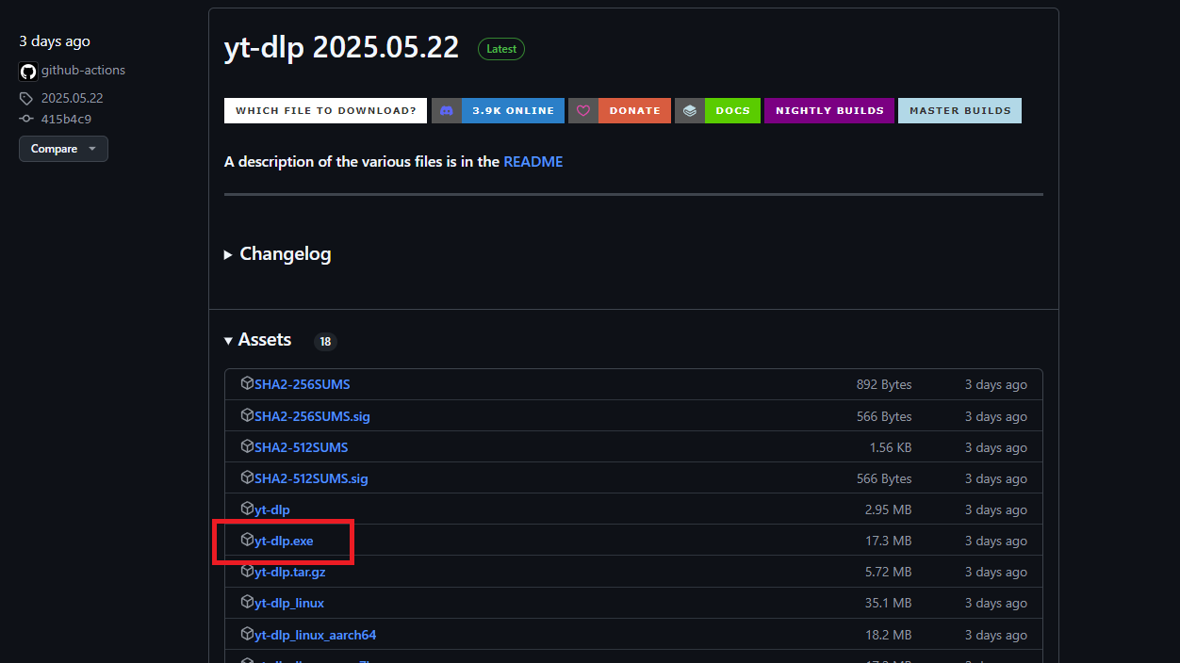Open the Compare dropdown button
1180x663 pixels.
pos(63,149)
